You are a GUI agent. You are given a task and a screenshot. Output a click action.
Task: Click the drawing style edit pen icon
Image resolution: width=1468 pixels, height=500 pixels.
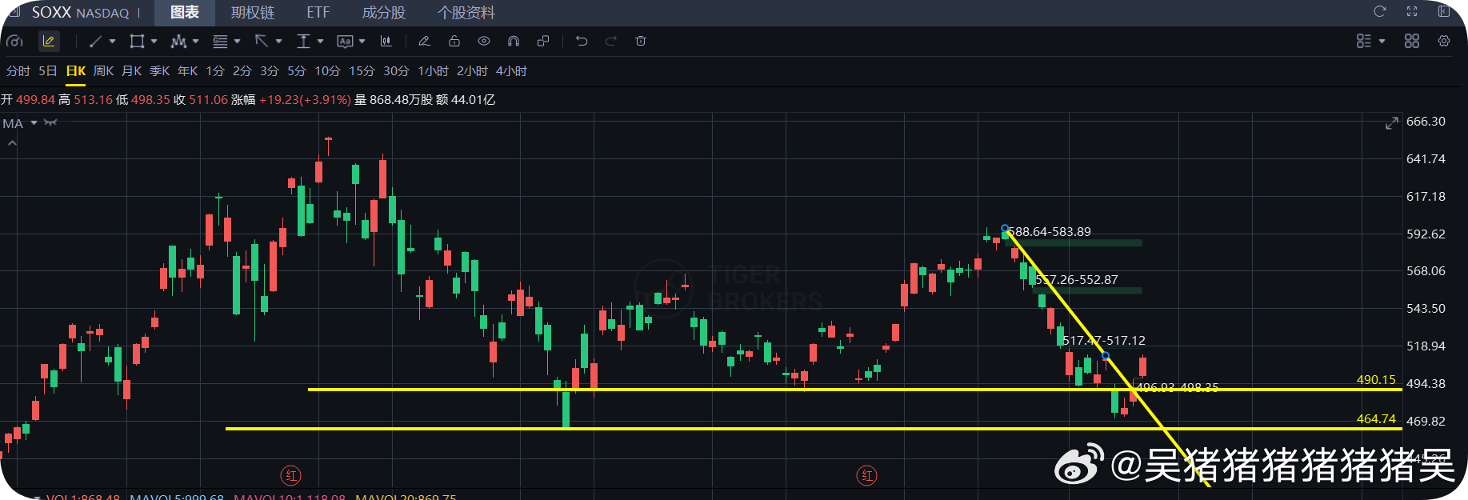coord(424,41)
